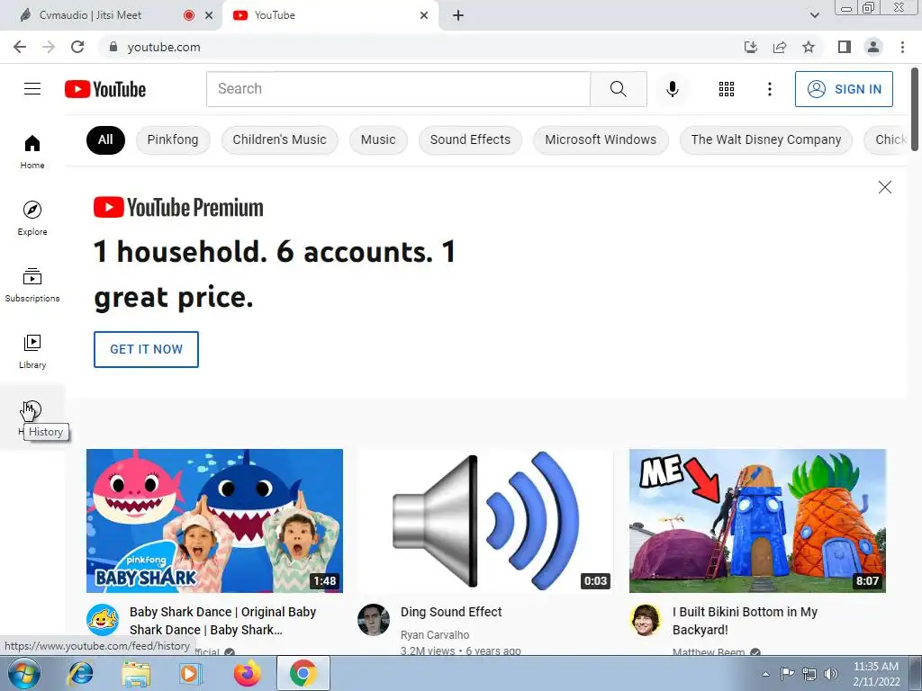Open the Windows Start menu
Image resolution: width=922 pixels, height=691 pixels.
(x=24, y=673)
